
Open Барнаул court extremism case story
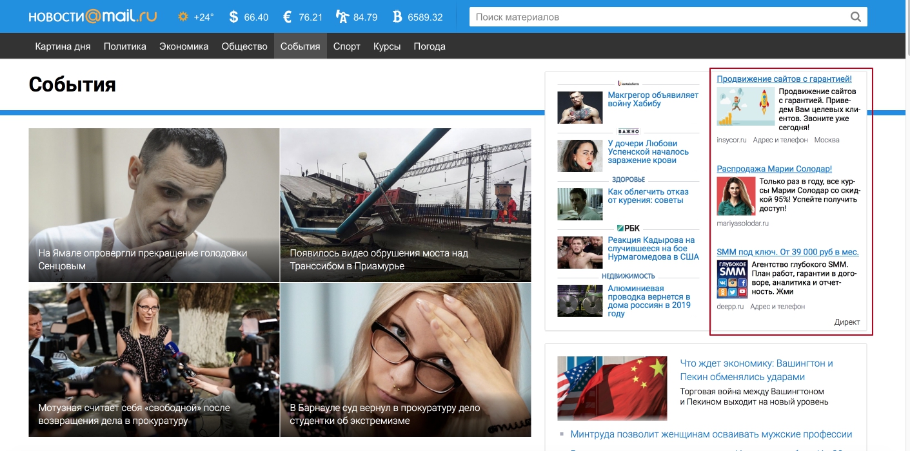tap(406, 360)
